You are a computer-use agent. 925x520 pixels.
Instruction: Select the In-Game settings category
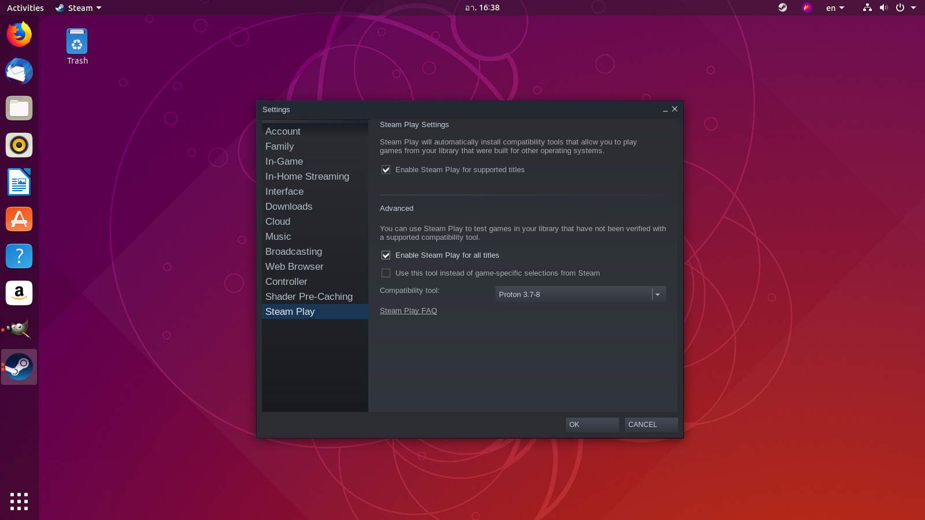(x=315, y=161)
